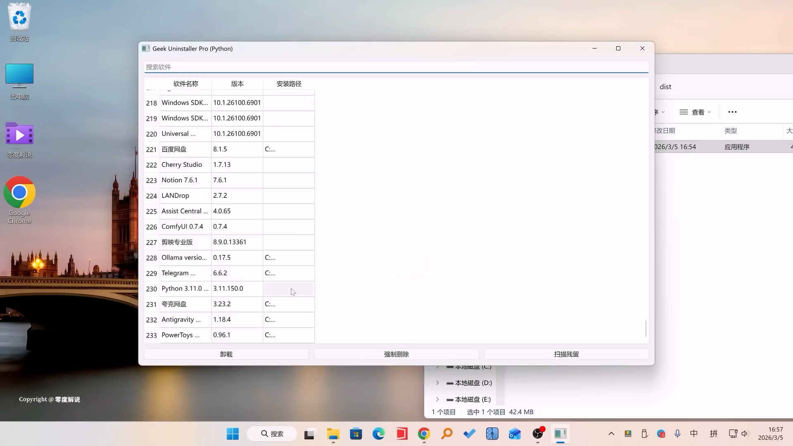
Task: Open the three-dot more options in Explorer
Action: tap(732, 112)
